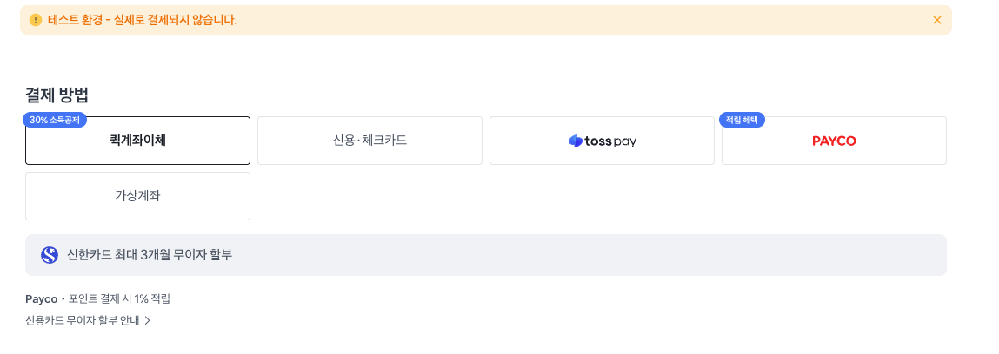This screenshot has height=354, width=999.
Task: Choose 신용·체크카드 payment option
Action: tap(370, 141)
